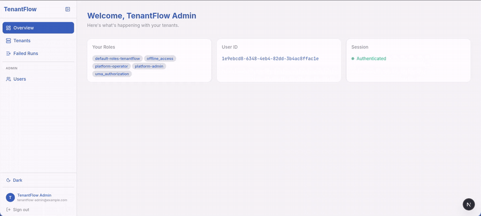Click the Tenants server icon
This screenshot has width=481, height=216.
pyautogui.click(x=8, y=41)
